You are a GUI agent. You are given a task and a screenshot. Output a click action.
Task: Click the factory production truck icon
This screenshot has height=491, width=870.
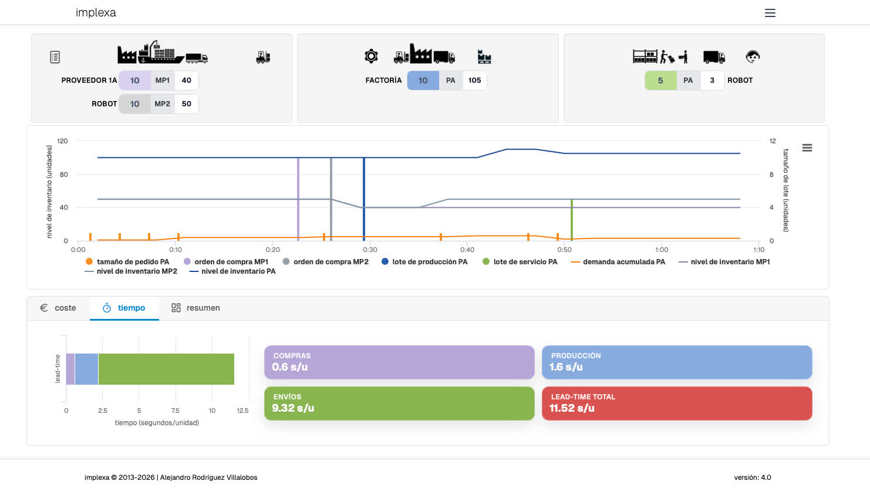pos(424,55)
